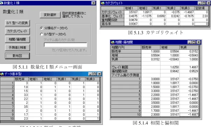The image size is (211, 127).
Task: Click the 数量化 I 類 window title icon
Action: click(x=1, y=3)
